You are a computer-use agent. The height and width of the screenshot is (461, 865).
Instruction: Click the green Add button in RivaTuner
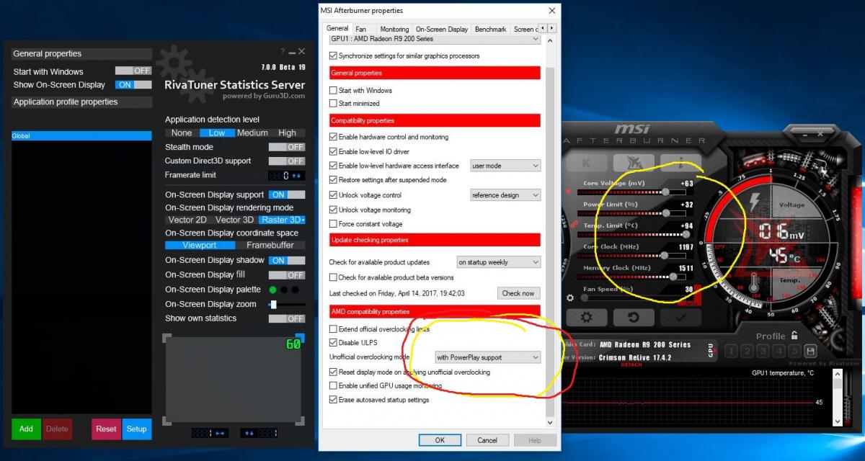[26, 429]
